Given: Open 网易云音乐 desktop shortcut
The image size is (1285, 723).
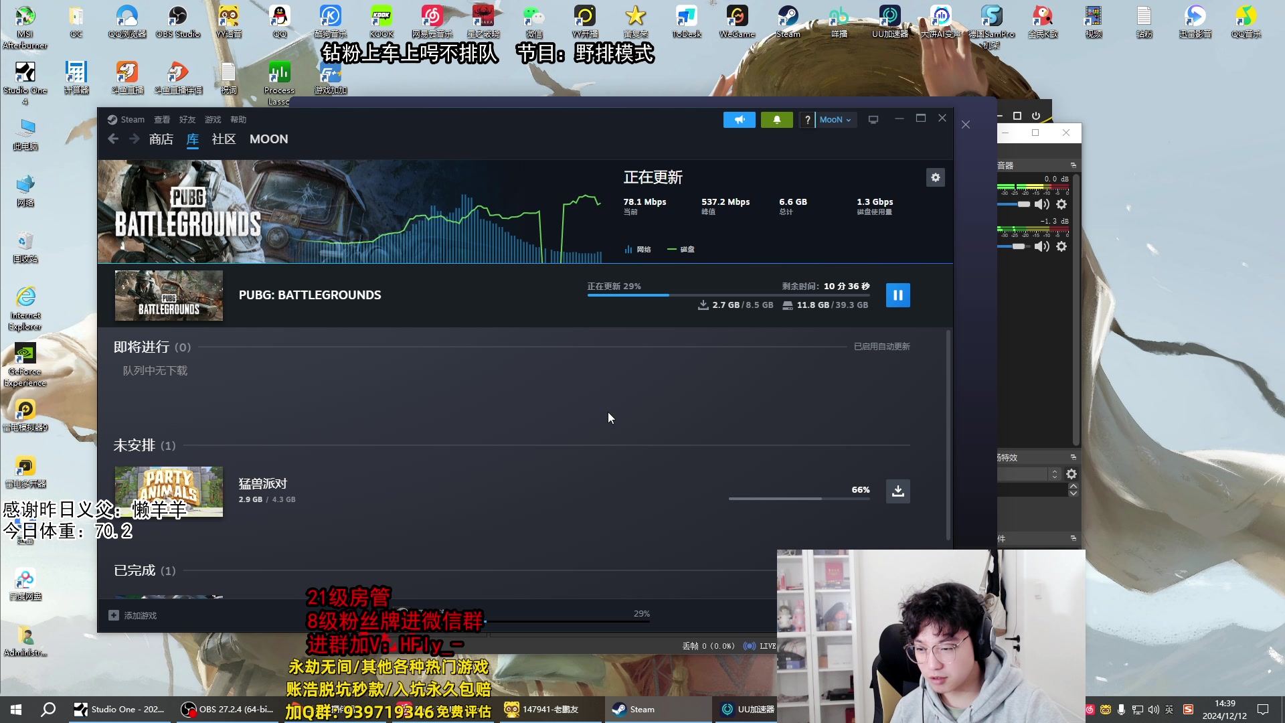Looking at the screenshot, I should pyautogui.click(x=432, y=22).
